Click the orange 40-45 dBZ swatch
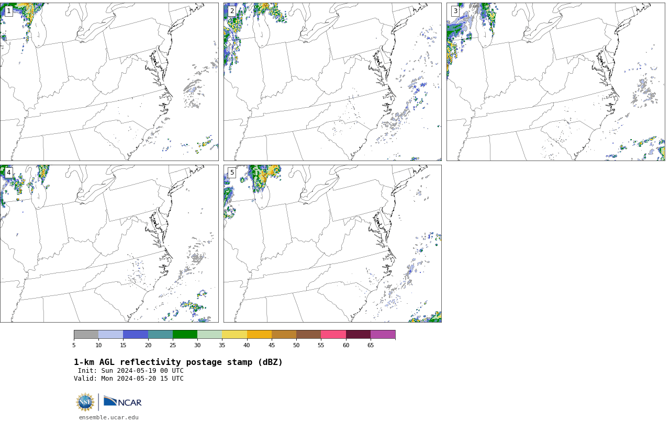 pyautogui.click(x=259, y=335)
